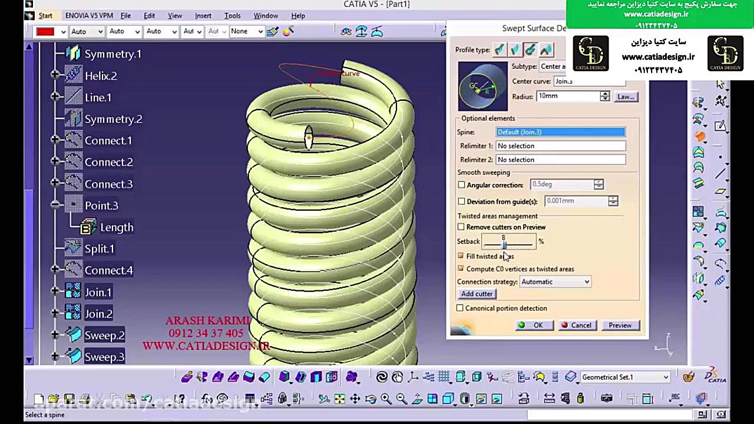754x424 pixels.
Task: Select the Explicit profile type icon
Action: pyautogui.click(x=500, y=50)
